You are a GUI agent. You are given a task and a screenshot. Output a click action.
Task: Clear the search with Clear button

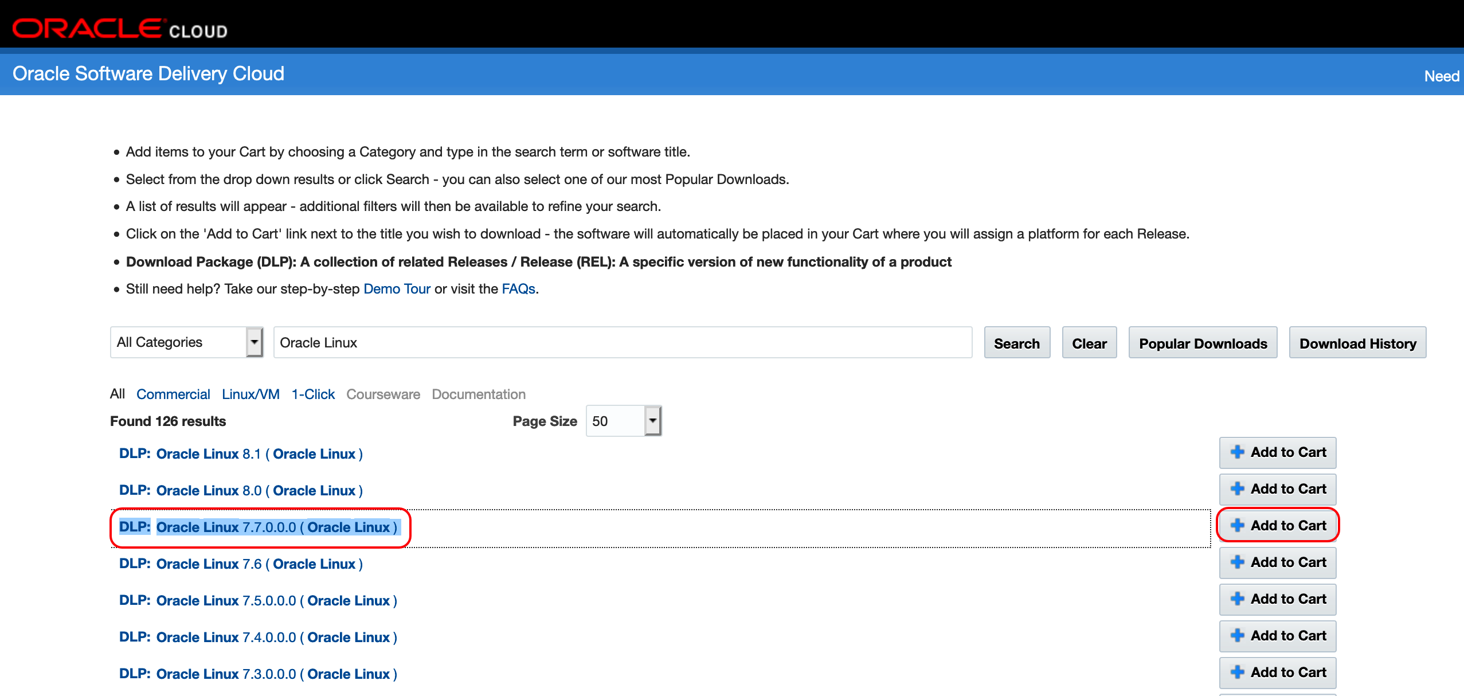(x=1089, y=343)
